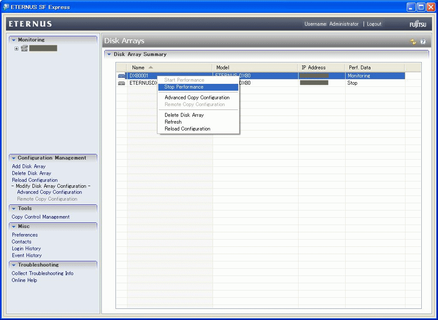Click the ETERNUS SF Express title bar app icon
The image size is (438, 320).
point(6,7)
